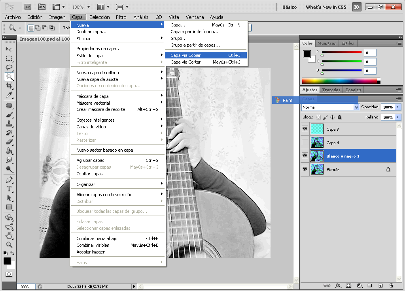This screenshot has width=405, height=291.
Task: Select the Paint Bucket tool
Action: pyautogui.click(x=9, y=151)
